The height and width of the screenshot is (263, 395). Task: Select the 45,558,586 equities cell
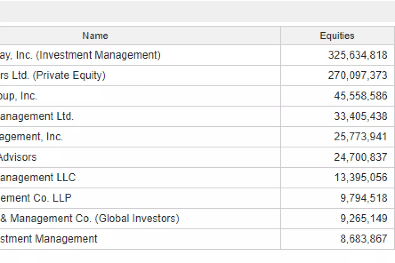(x=360, y=96)
